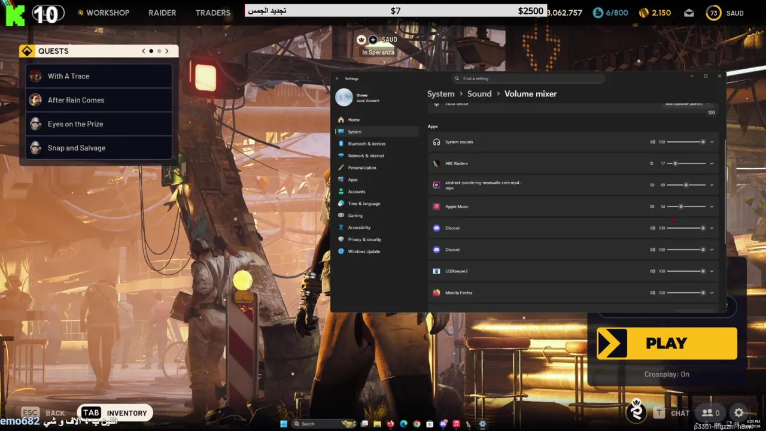
Task: Adjust the ARC Raiders volume slider
Action: (686, 163)
